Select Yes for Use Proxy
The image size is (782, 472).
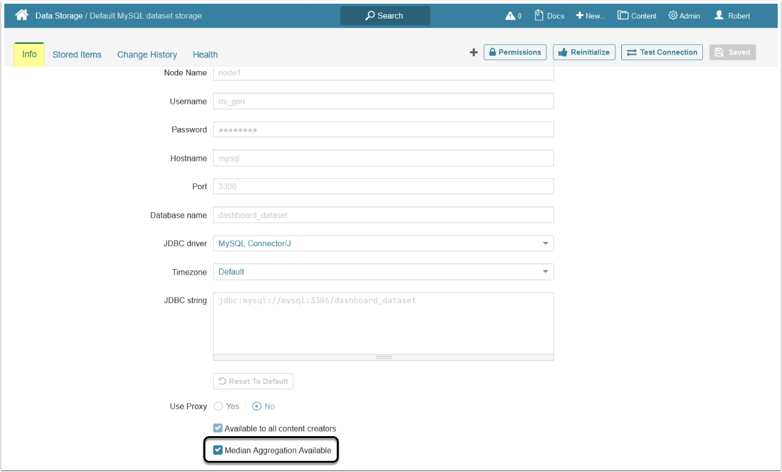[x=218, y=406]
